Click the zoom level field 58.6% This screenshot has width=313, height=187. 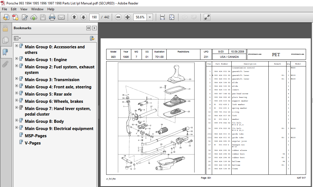[140, 17]
